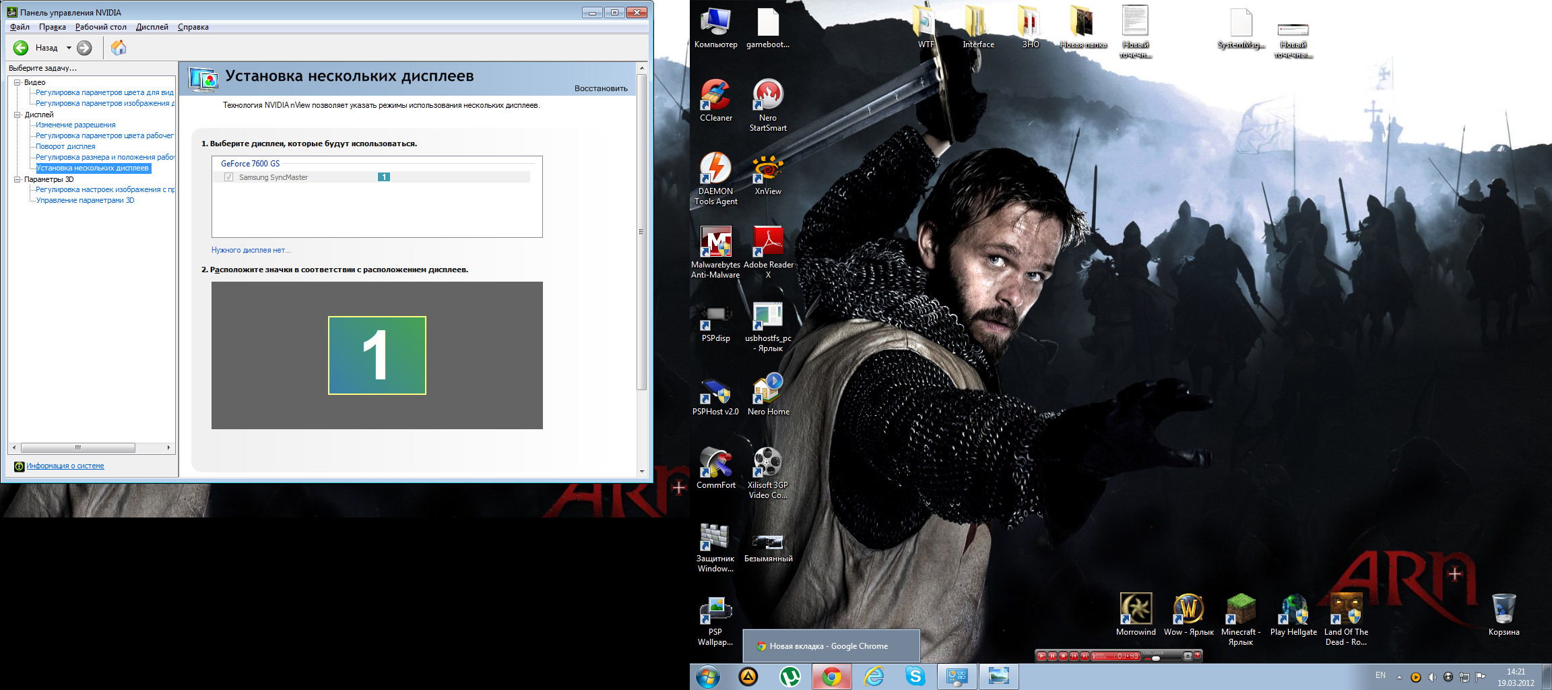Click the WTF folder on desktop
Image resolution: width=1552 pixels, height=690 pixels.
click(926, 27)
